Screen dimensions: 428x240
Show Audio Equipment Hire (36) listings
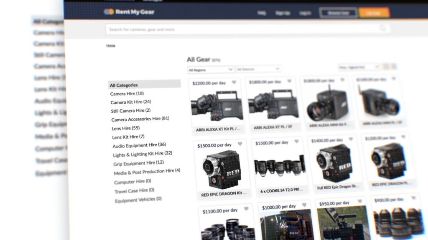(x=139, y=145)
